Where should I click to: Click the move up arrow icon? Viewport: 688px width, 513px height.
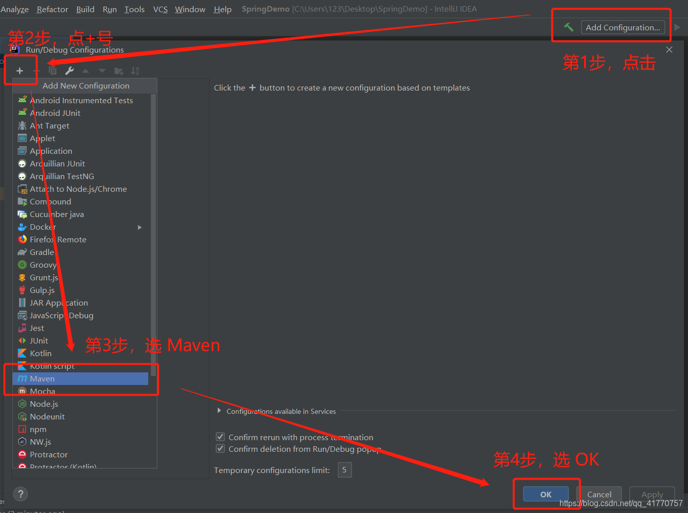[85, 71]
